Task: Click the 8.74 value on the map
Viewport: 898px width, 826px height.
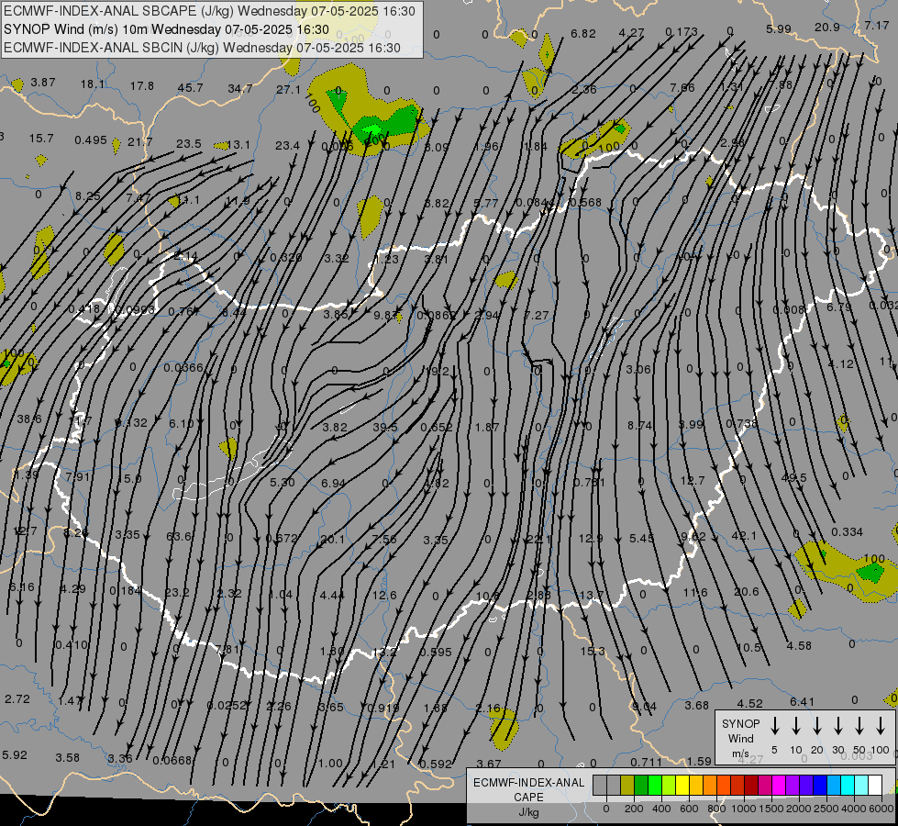Action: (639, 425)
